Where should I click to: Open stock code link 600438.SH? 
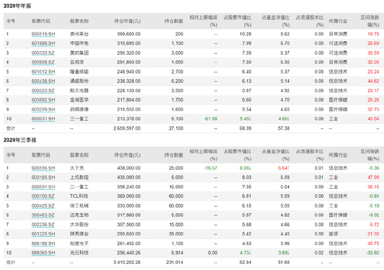(43, 81)
